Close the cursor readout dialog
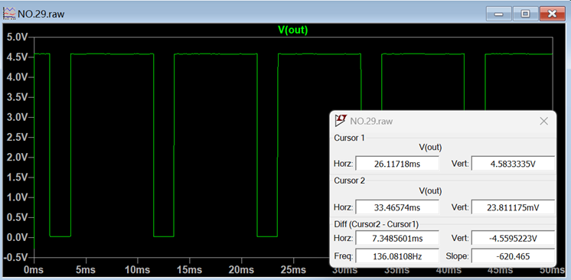571x280 pixels. (x=543, y=121)
